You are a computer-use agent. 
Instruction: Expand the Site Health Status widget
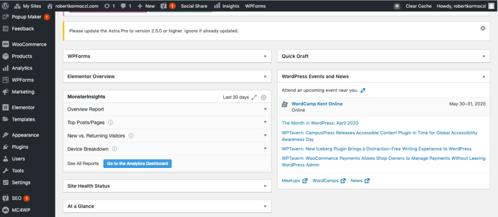[x=265, y=186]
